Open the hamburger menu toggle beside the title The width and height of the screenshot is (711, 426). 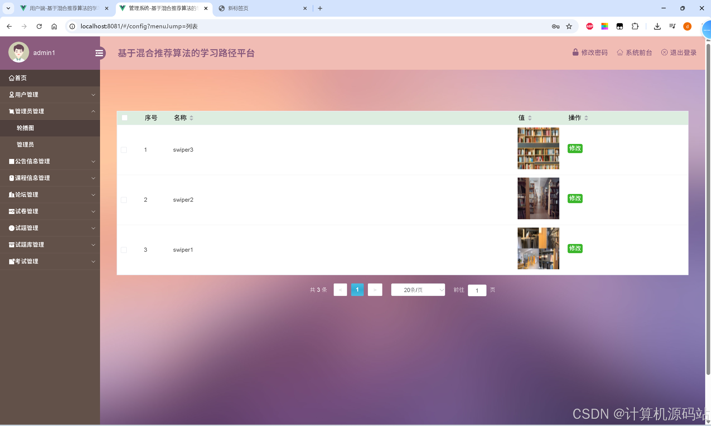click(99, 53)
